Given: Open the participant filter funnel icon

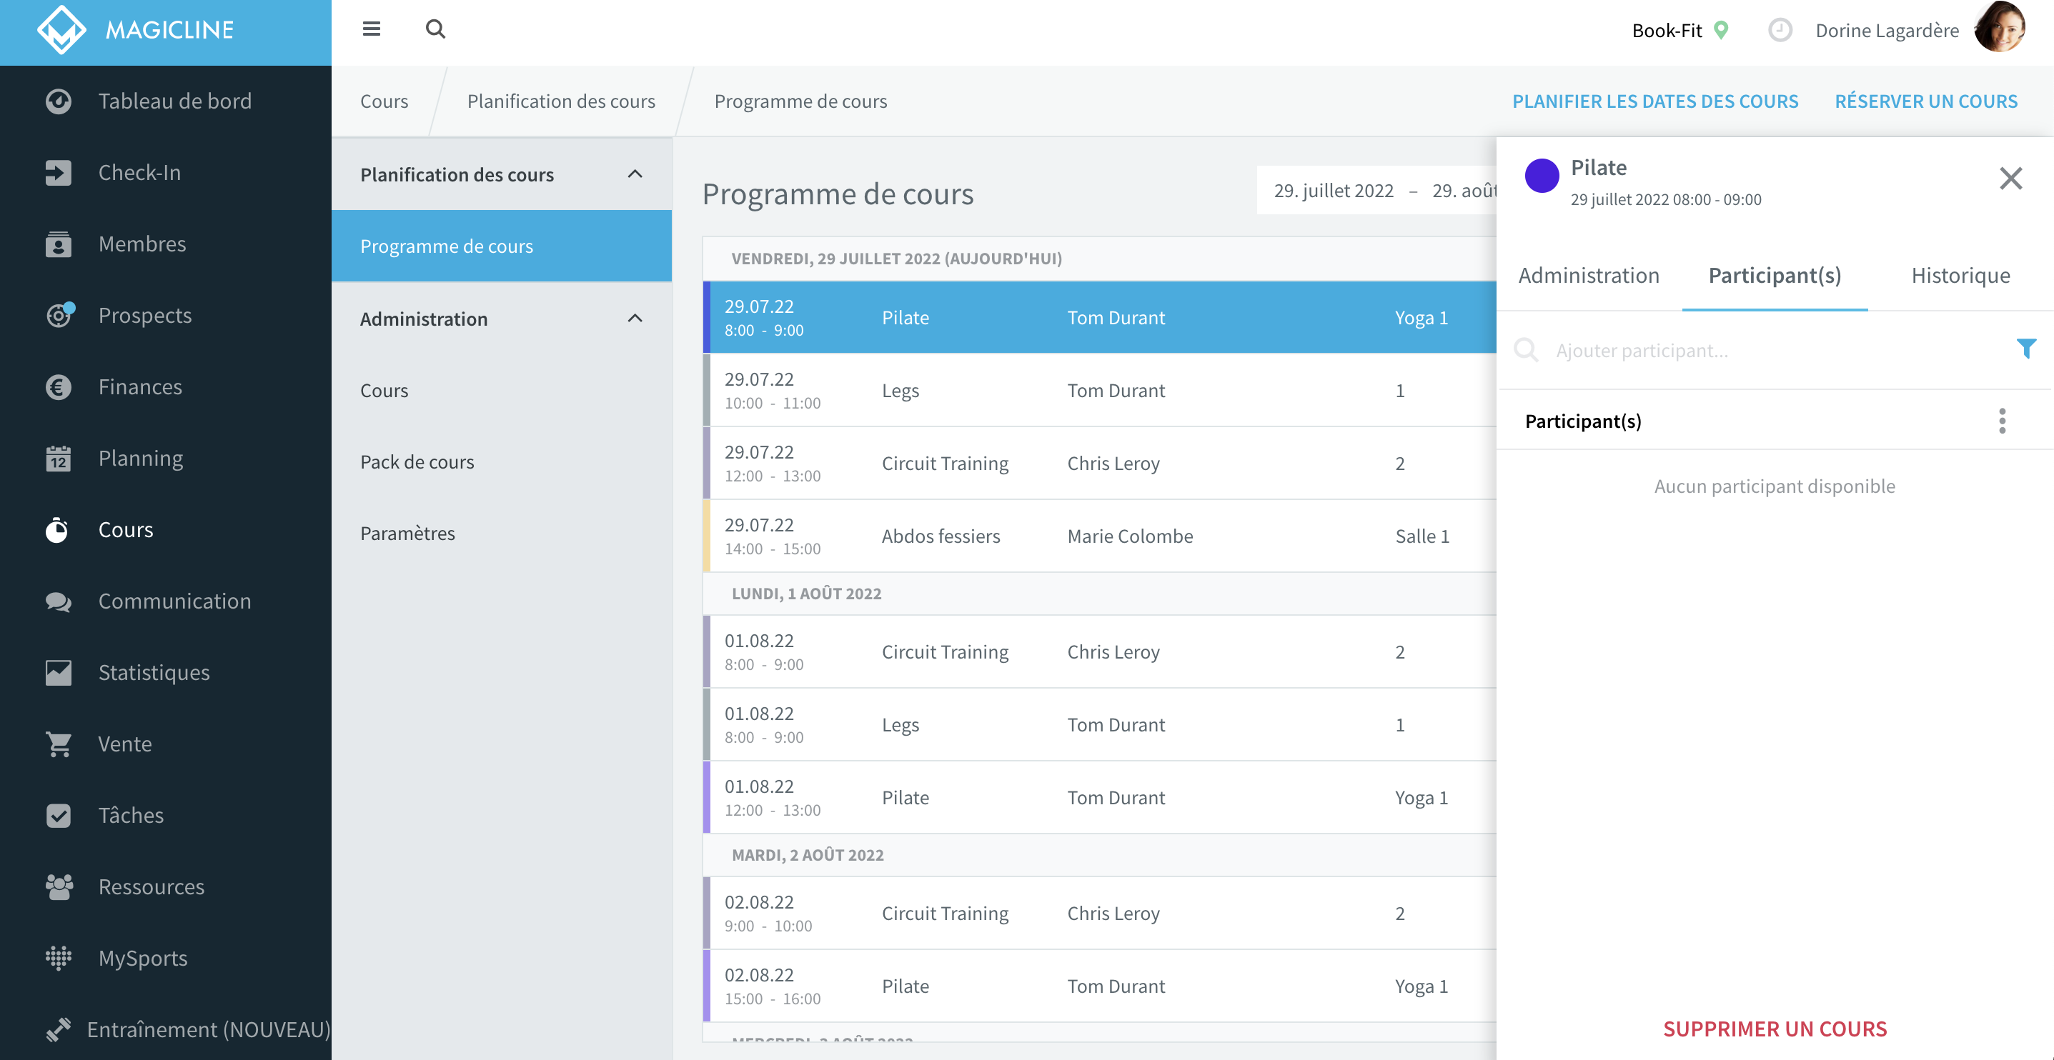Looking at the screenshot, I should click(x=2026, y=349).
